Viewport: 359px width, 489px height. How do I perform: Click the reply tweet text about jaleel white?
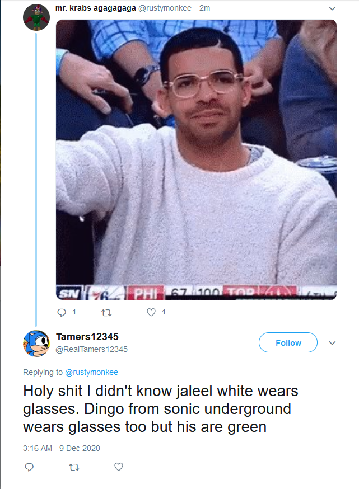point(160,409)
